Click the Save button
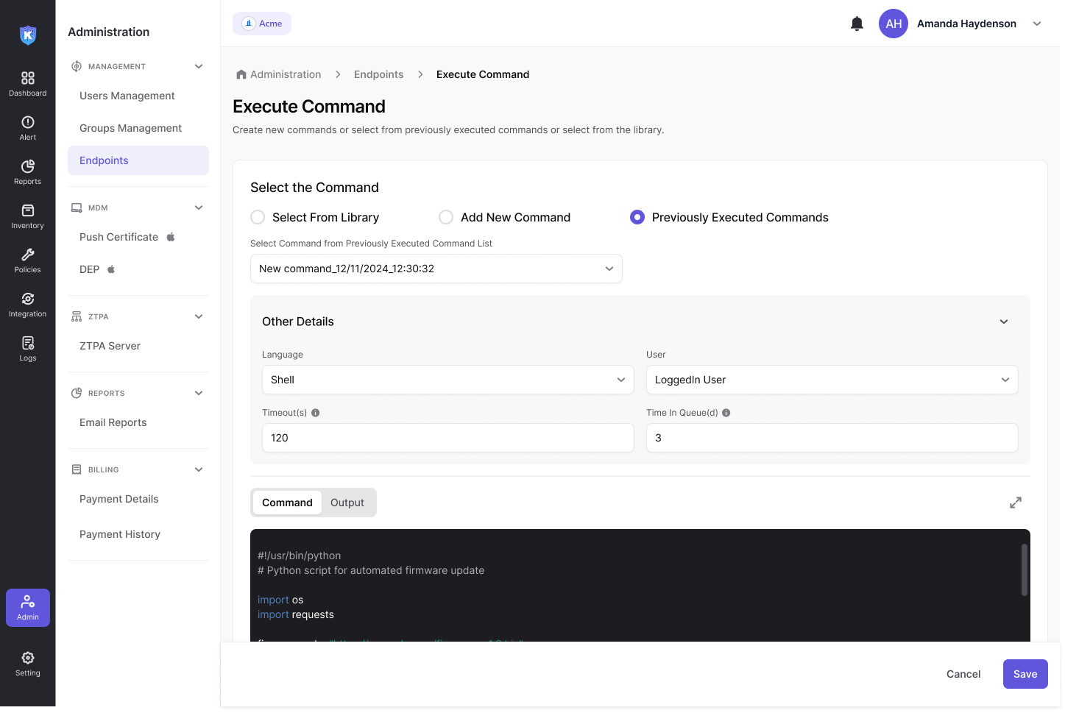This screenshot has width=1065, height=713. click(1025, 674)
